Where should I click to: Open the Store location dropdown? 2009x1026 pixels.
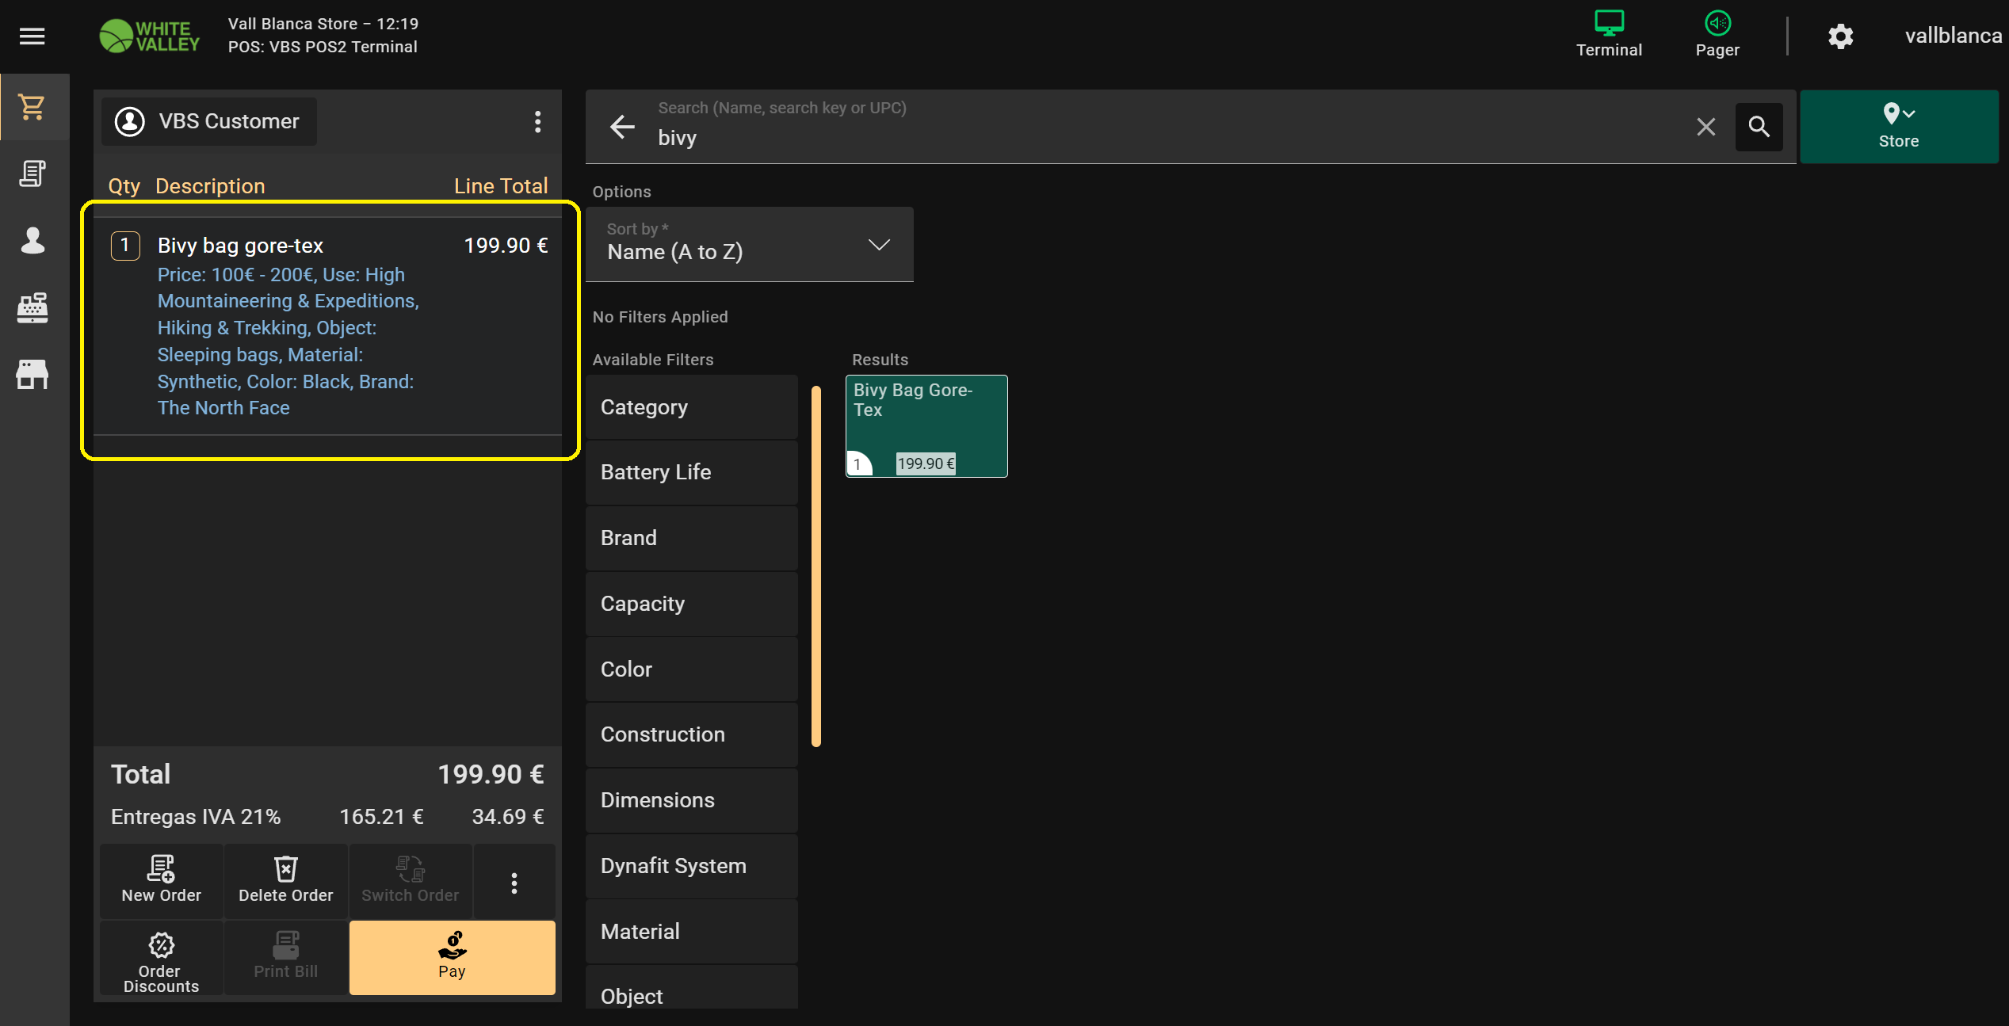[1898, 126]
